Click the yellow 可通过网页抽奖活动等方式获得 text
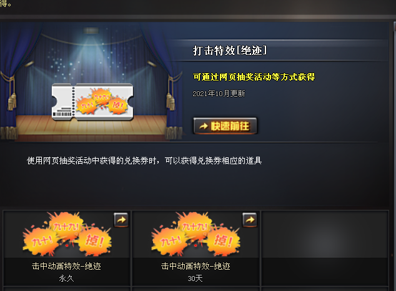The height and width of the screenshot is (291, 396). point(254,77)
